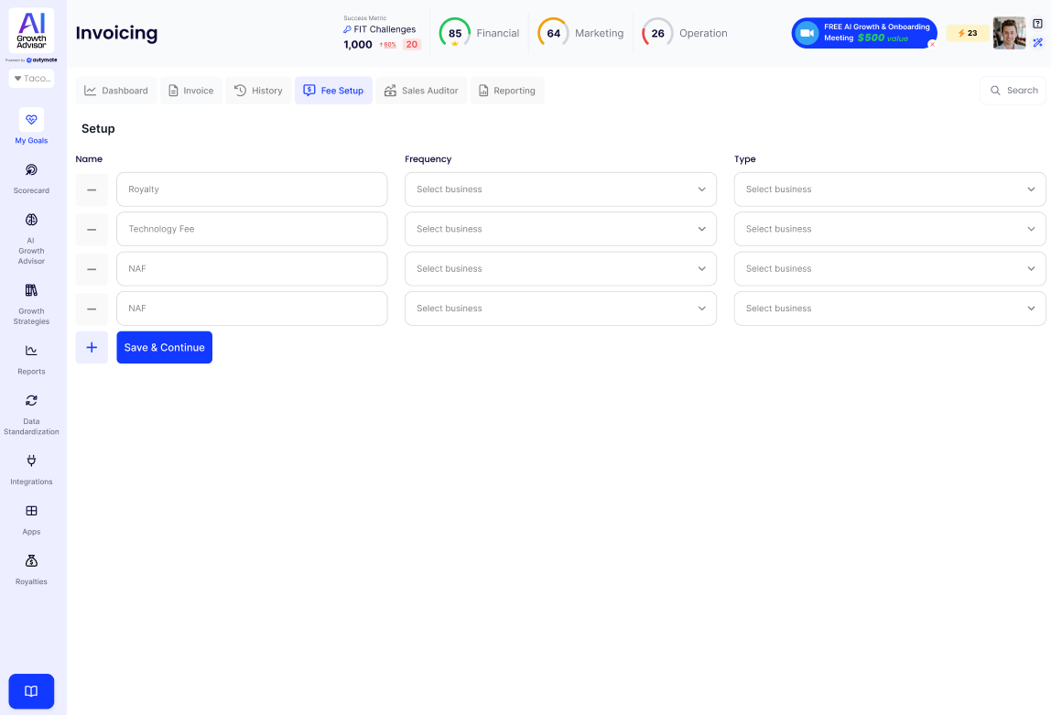Click the help question mark icon
This screenshot has width=1051, height=715.
click(x=1037, y=24)
